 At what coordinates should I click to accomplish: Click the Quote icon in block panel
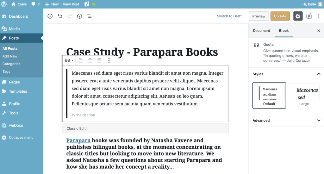pos(256,45)
